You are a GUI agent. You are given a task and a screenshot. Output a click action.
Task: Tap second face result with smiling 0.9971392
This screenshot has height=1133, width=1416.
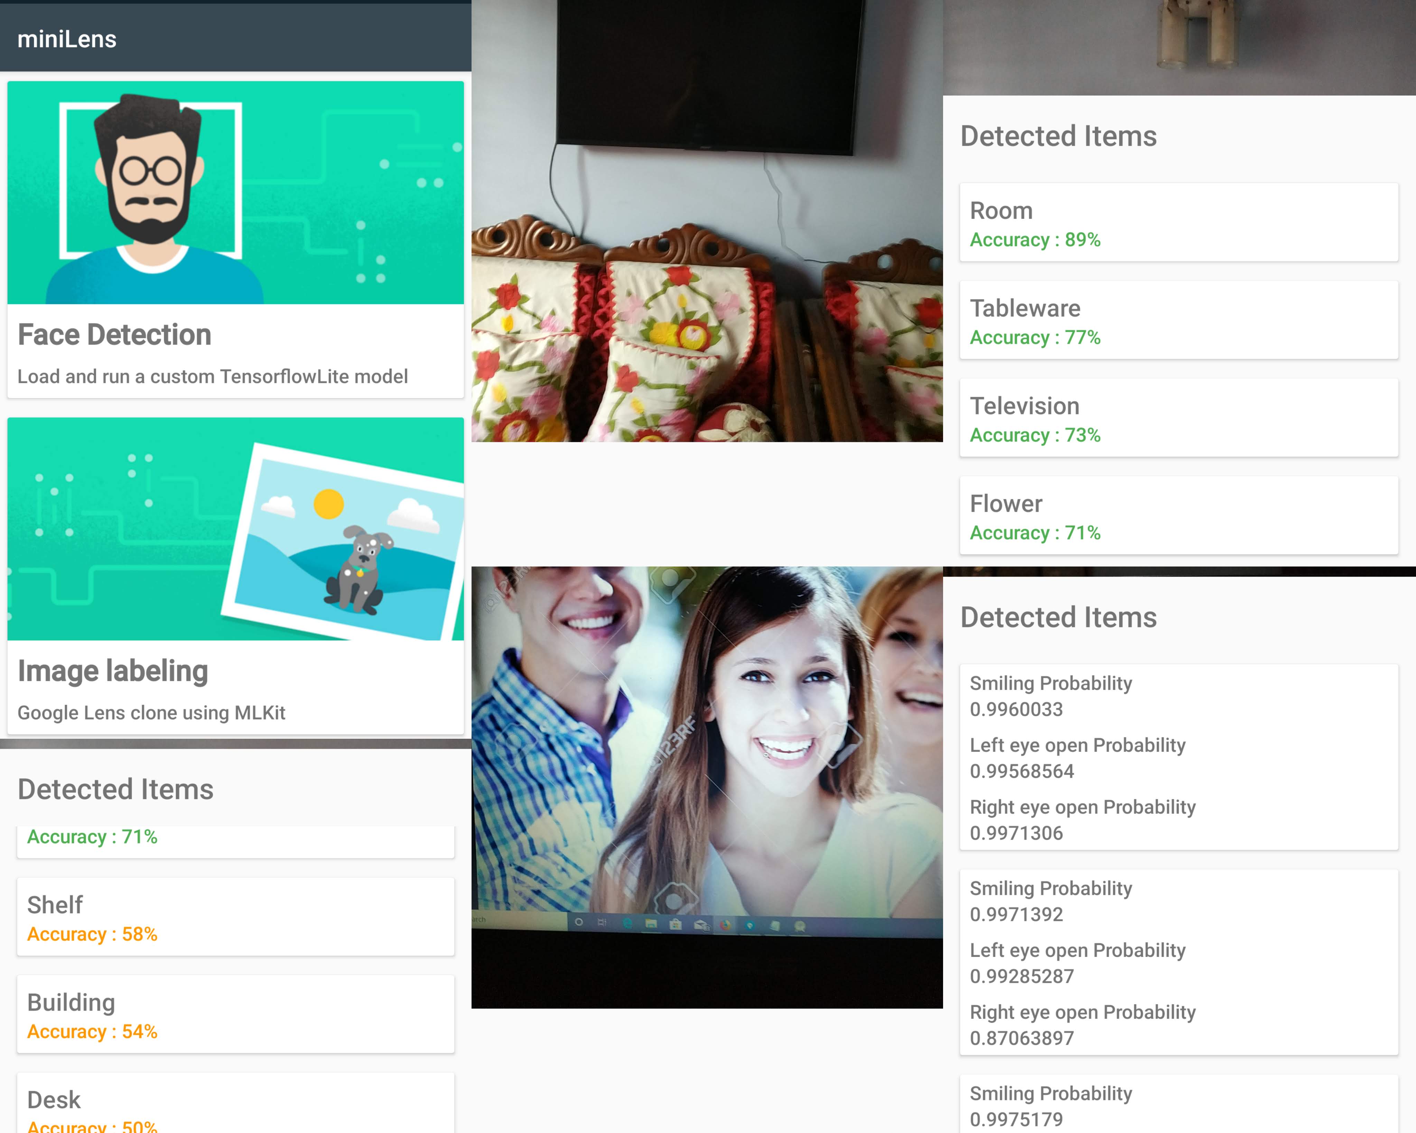click(1178, 962)
